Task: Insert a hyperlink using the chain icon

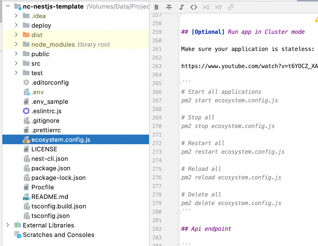Action: (231, 7)
